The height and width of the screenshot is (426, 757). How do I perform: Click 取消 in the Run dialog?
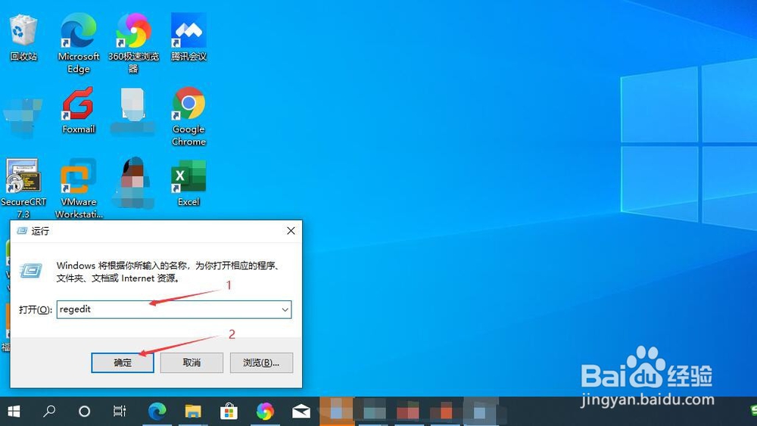click(192, 362)
